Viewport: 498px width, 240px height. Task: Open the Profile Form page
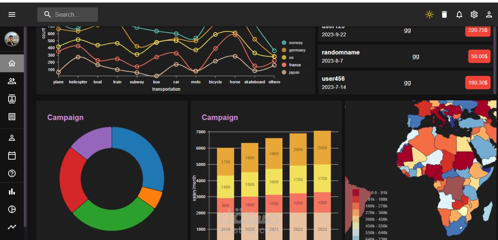click(12, 138)
